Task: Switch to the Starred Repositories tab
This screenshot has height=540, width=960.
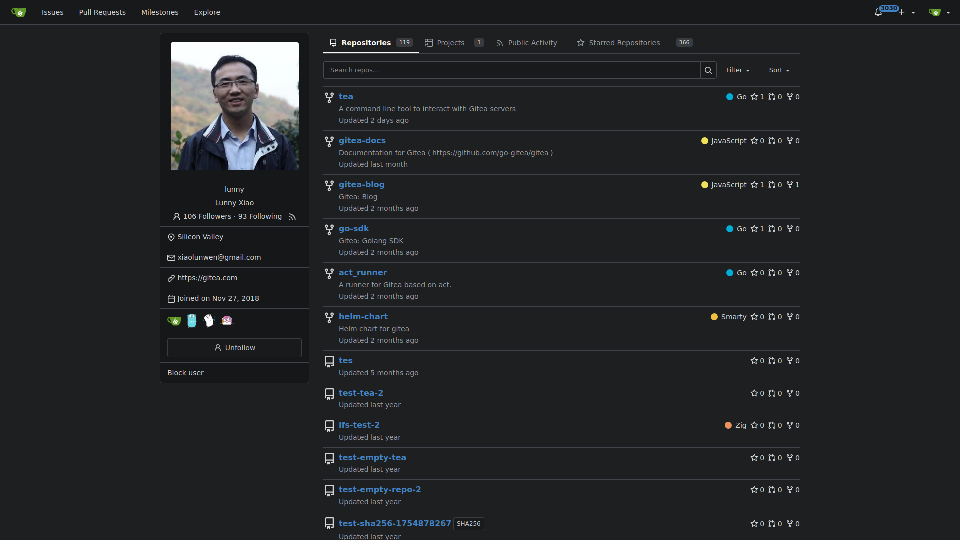Action: click(634, 43)
